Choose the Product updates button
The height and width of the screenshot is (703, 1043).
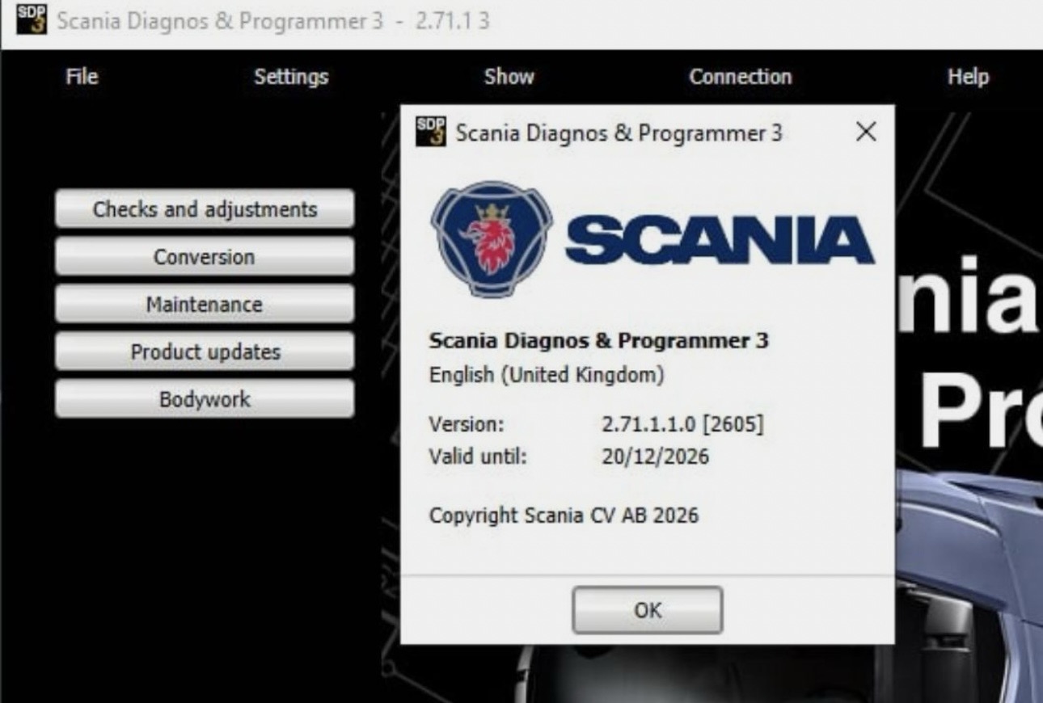[205, 352]
